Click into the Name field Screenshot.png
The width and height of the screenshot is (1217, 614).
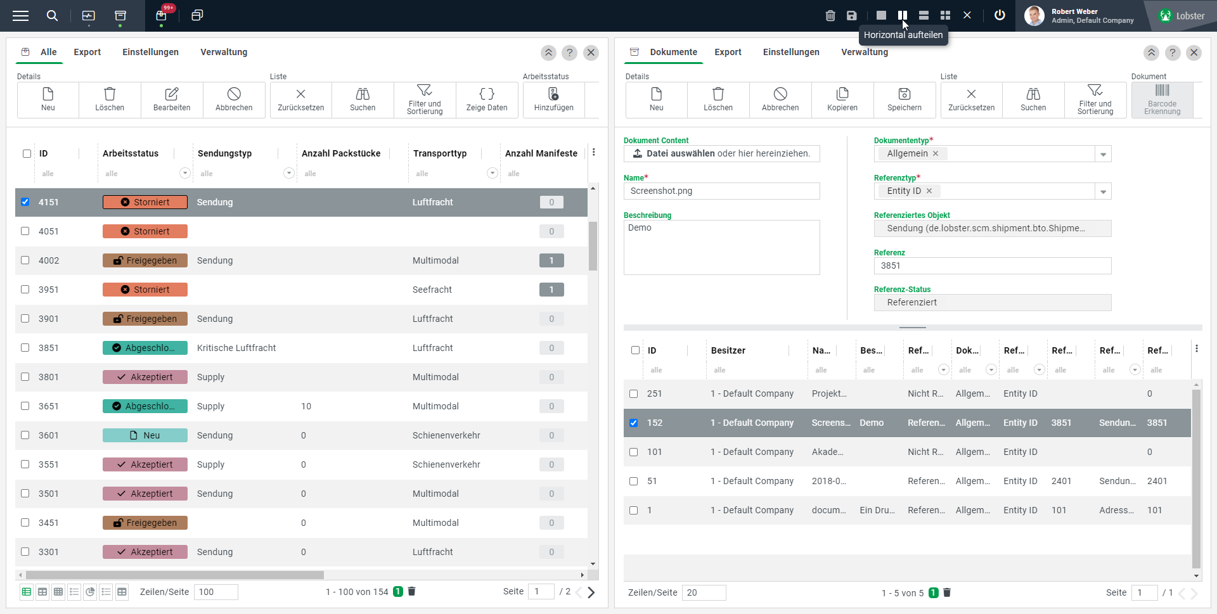point(722,191)
